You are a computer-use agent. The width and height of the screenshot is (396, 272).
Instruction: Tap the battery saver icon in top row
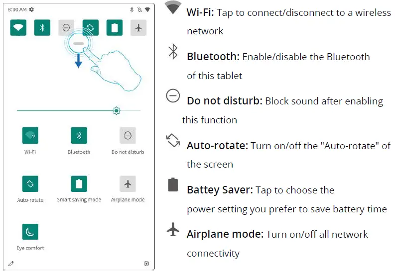(115, 28)
